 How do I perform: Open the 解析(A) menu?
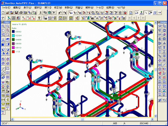(x=89, y=8)
